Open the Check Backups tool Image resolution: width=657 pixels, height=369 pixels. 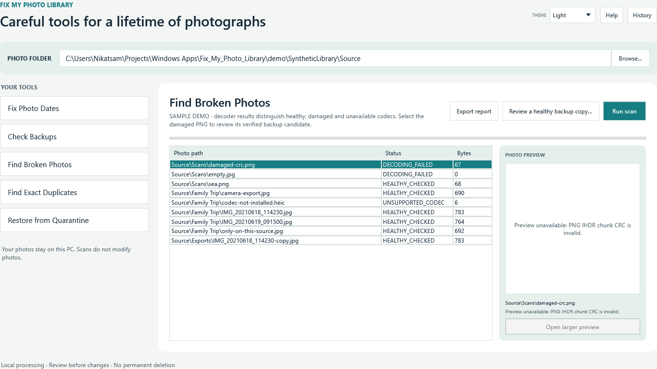pyautogui.click(x=74, y=136)
